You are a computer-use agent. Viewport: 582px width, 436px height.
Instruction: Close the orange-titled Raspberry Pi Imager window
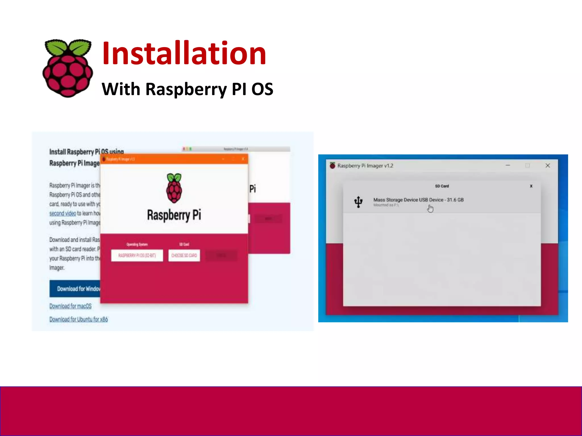coord(243,159)
